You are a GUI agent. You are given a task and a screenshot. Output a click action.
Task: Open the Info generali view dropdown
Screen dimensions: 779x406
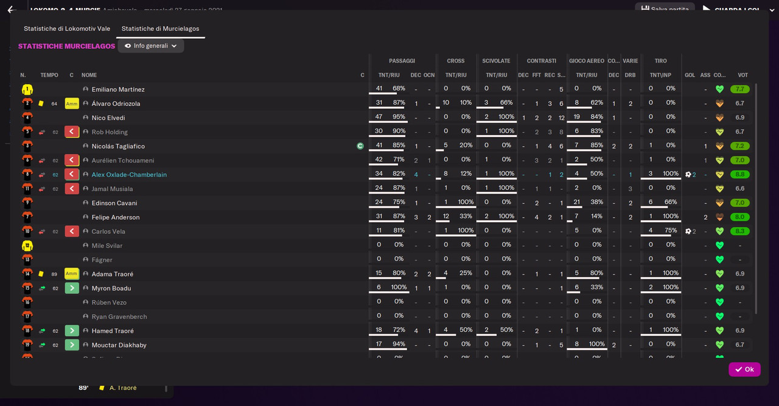coord(151,46)
